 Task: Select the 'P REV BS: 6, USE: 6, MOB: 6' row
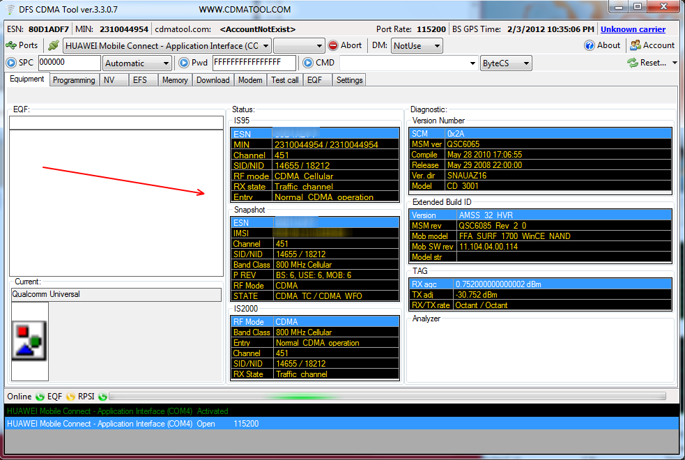[314, 275]
